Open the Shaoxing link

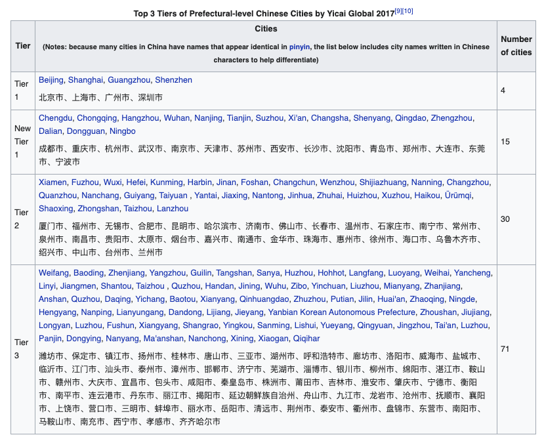pos(56,209)
